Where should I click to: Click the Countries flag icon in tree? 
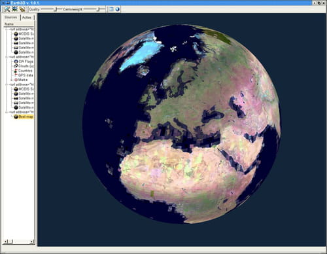click(x=16, y=71)
